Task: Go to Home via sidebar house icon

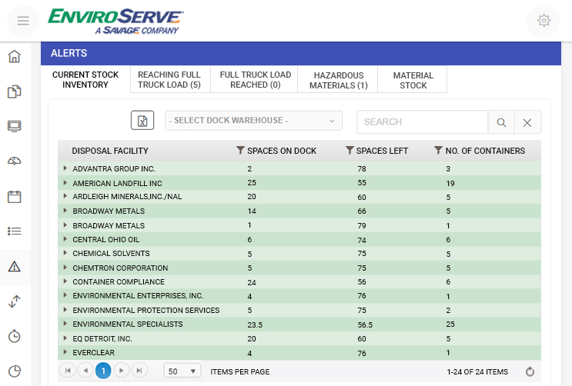Action: point(15,56)
